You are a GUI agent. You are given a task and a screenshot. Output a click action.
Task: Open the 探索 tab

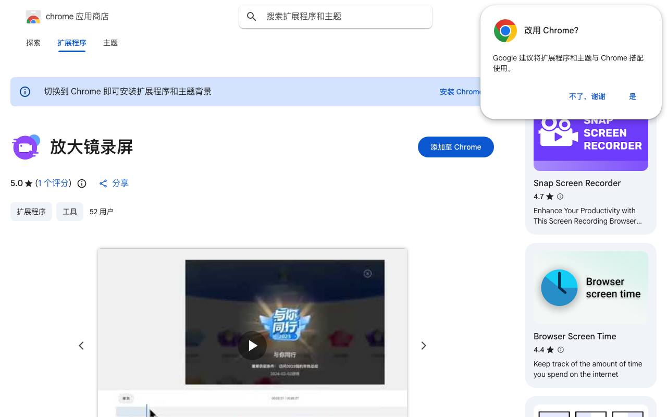(x=33, y=43)
